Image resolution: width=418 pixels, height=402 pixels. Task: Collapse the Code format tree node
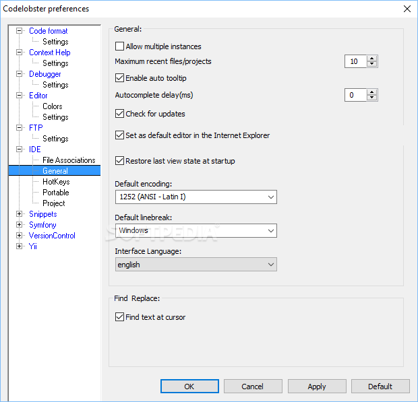coord(19,31)
